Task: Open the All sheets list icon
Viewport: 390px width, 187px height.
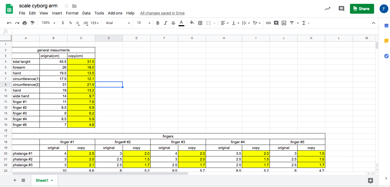Action: (x=23, y=180)
